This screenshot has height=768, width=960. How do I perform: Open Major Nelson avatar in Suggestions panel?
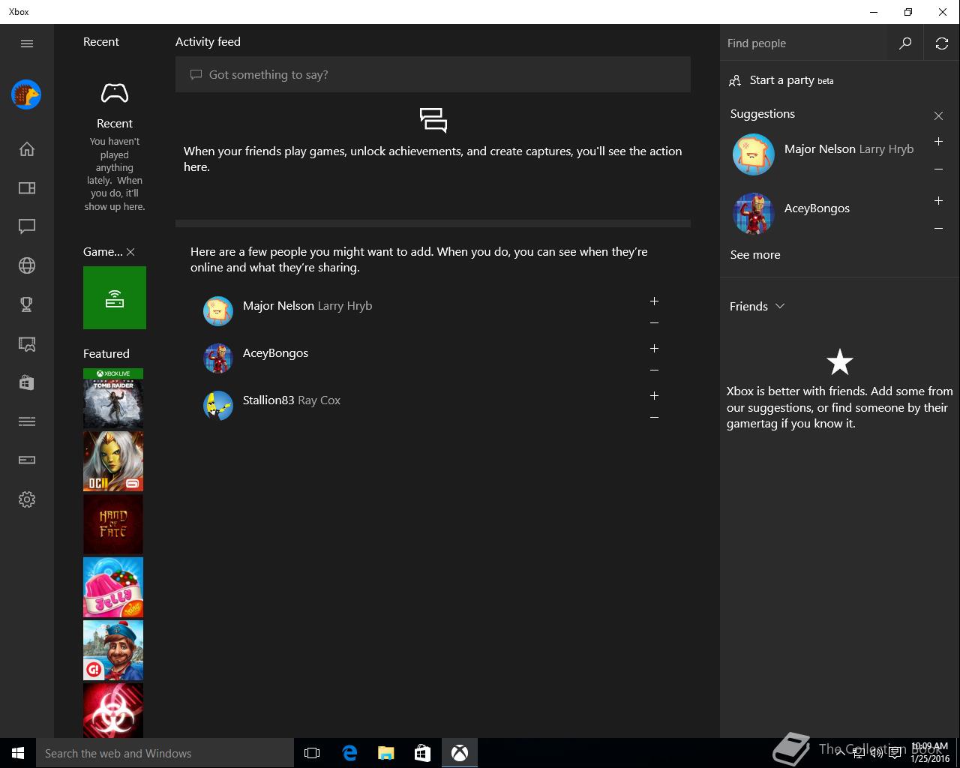(754, 154)
